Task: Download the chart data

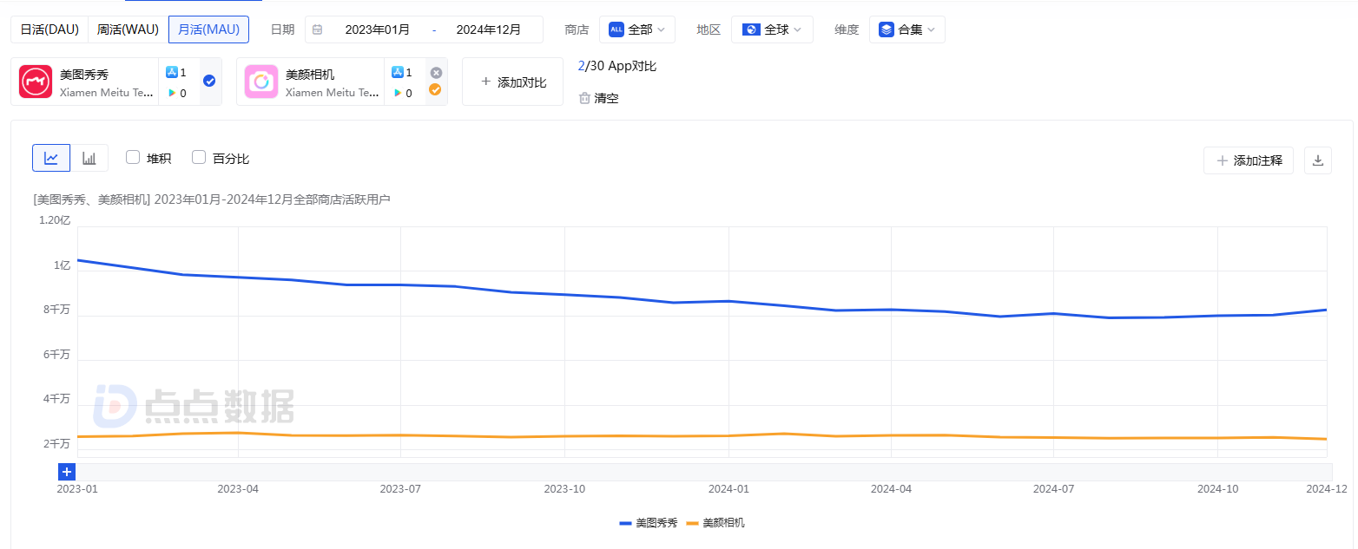Action: click(1317, 160)
